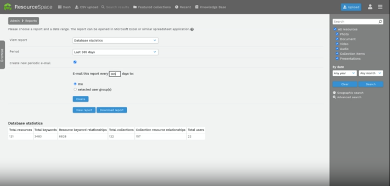Click the e-mail days interval field
Image resolution: width=390 pixels, height=186 pixels.
(x=115, y=74)
